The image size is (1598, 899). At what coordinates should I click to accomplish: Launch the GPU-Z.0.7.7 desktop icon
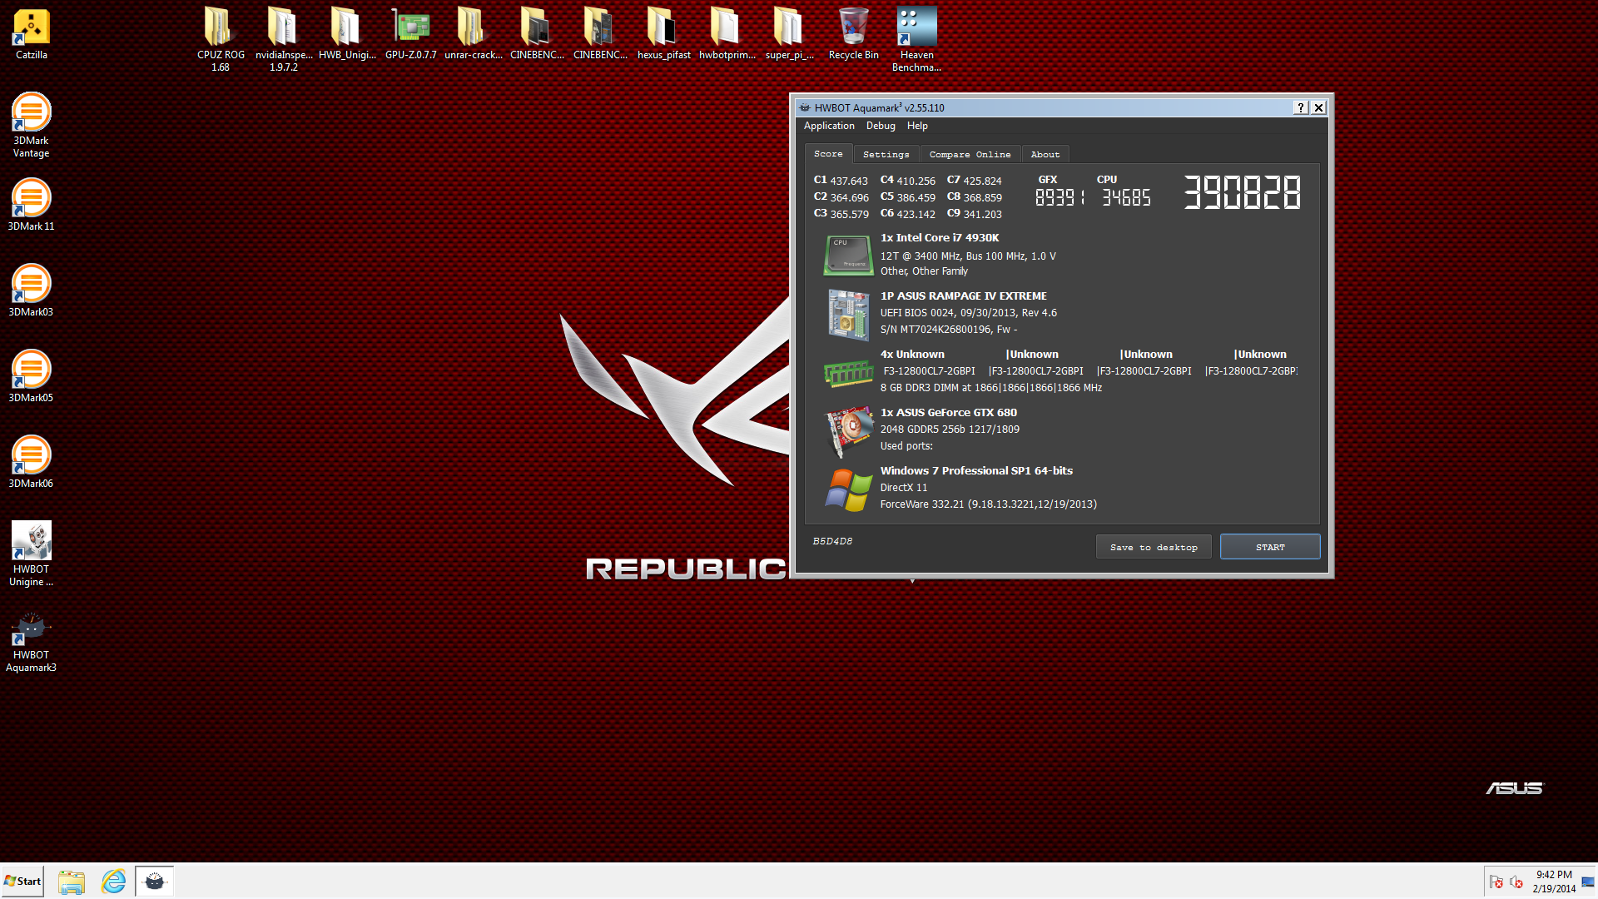pos(411,33)
